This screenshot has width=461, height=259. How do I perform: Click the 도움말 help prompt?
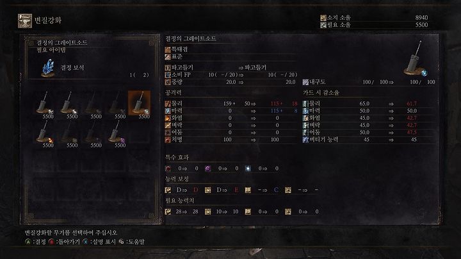132,242
